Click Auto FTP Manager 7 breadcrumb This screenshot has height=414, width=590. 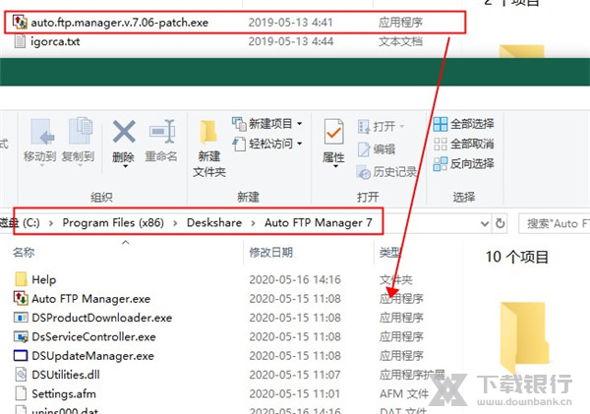tap(319, 223)
